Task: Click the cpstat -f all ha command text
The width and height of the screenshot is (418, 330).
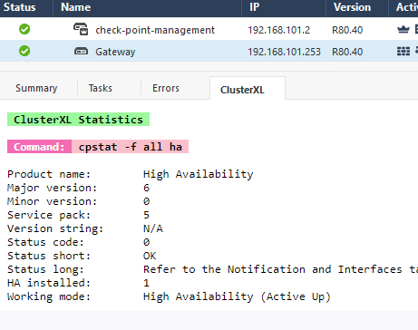Action: [131, 147]
